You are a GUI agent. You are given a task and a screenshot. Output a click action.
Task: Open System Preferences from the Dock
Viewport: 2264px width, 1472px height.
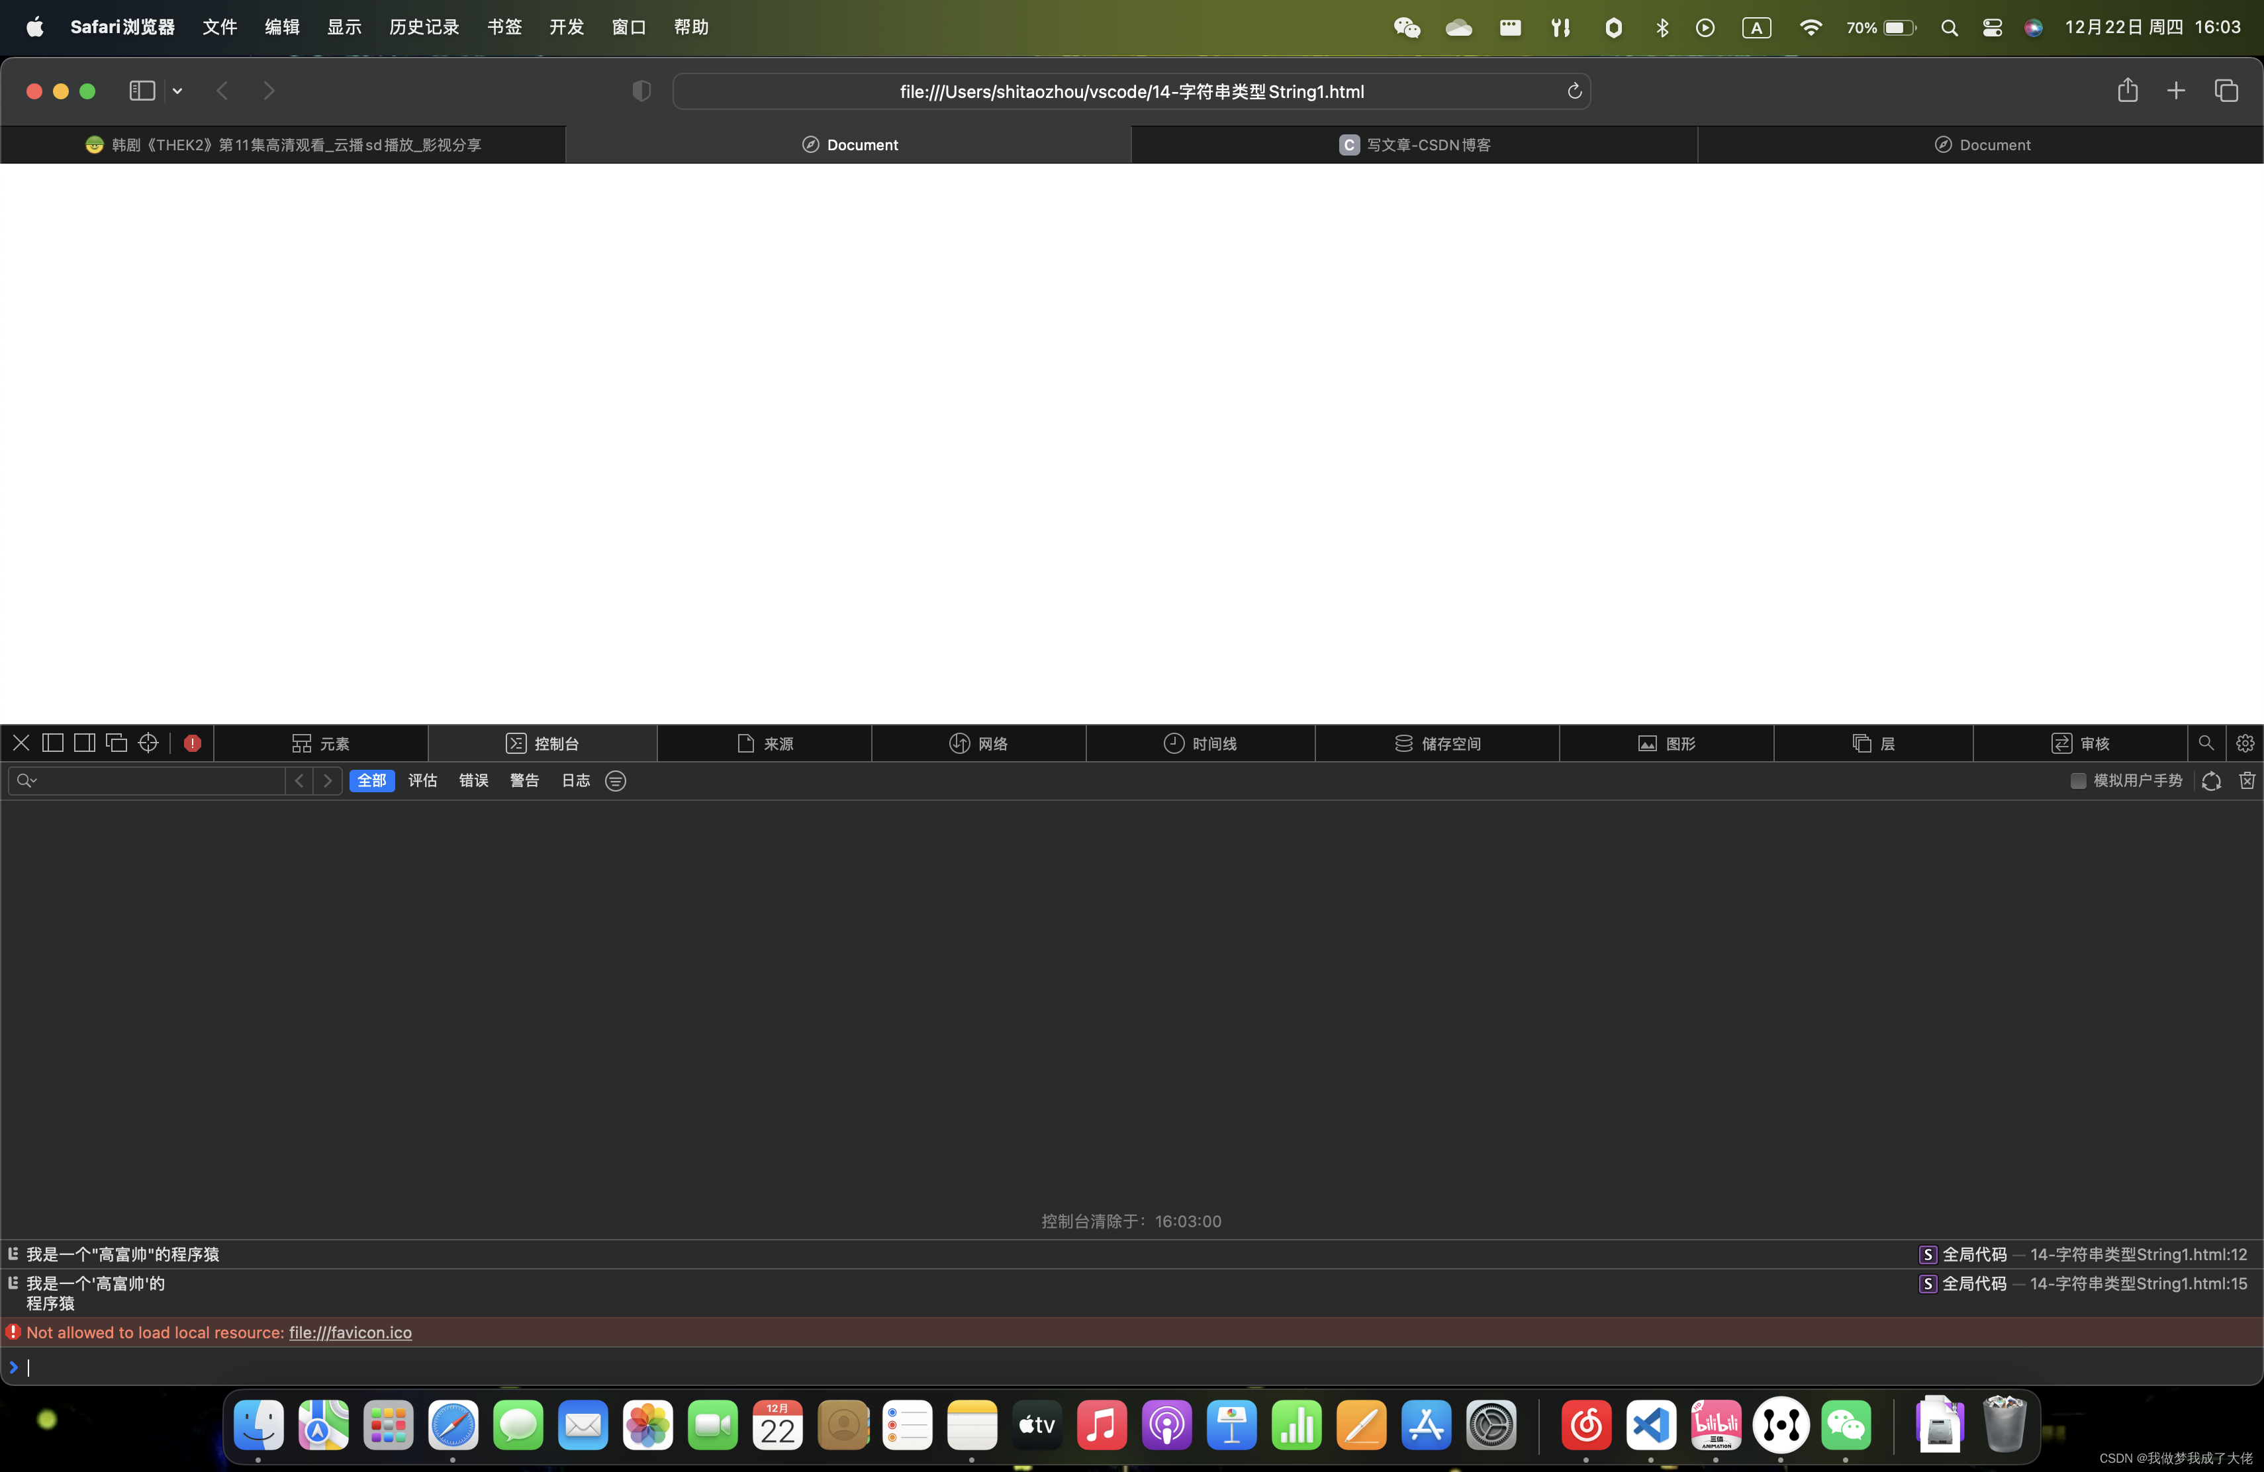pos(1491,1426)
